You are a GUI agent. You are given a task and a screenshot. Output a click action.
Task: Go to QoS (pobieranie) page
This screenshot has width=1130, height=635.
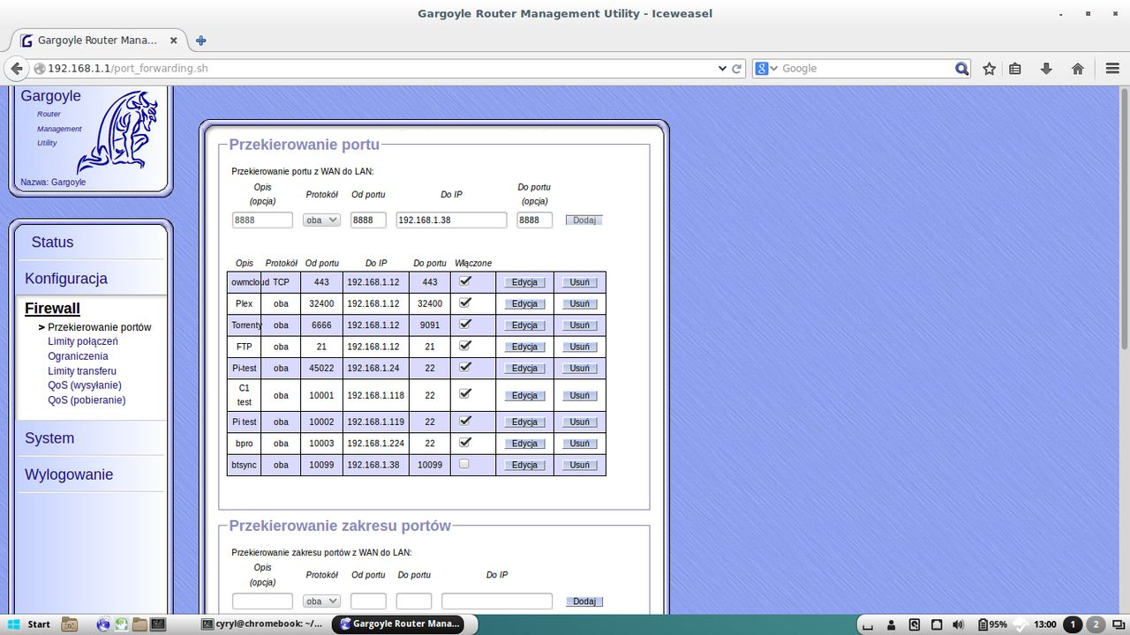coord(87,400)
